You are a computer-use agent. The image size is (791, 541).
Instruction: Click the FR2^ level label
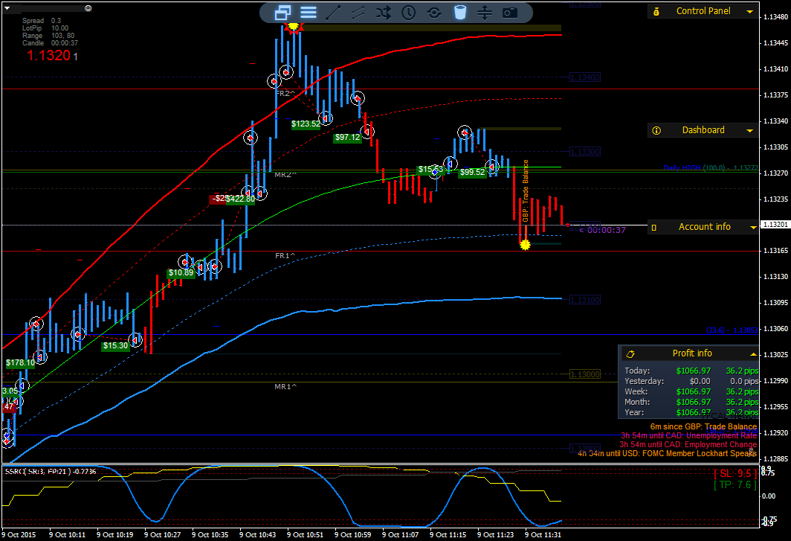(285, 94)
